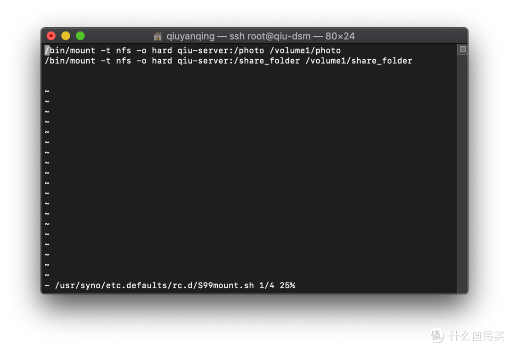Maximize the terminal using the green button

pyautogui.click(x=80, y=36)
